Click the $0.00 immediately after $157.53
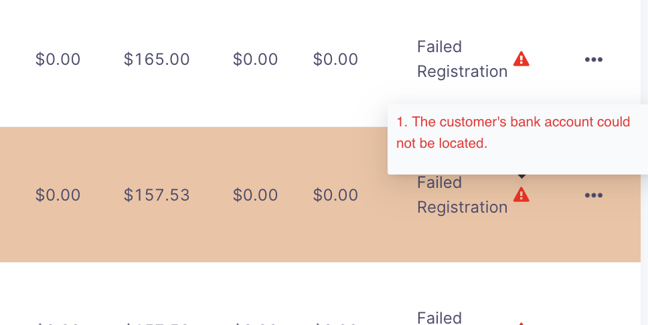Screen dimensions: 648x325 [x=255, y=195]
